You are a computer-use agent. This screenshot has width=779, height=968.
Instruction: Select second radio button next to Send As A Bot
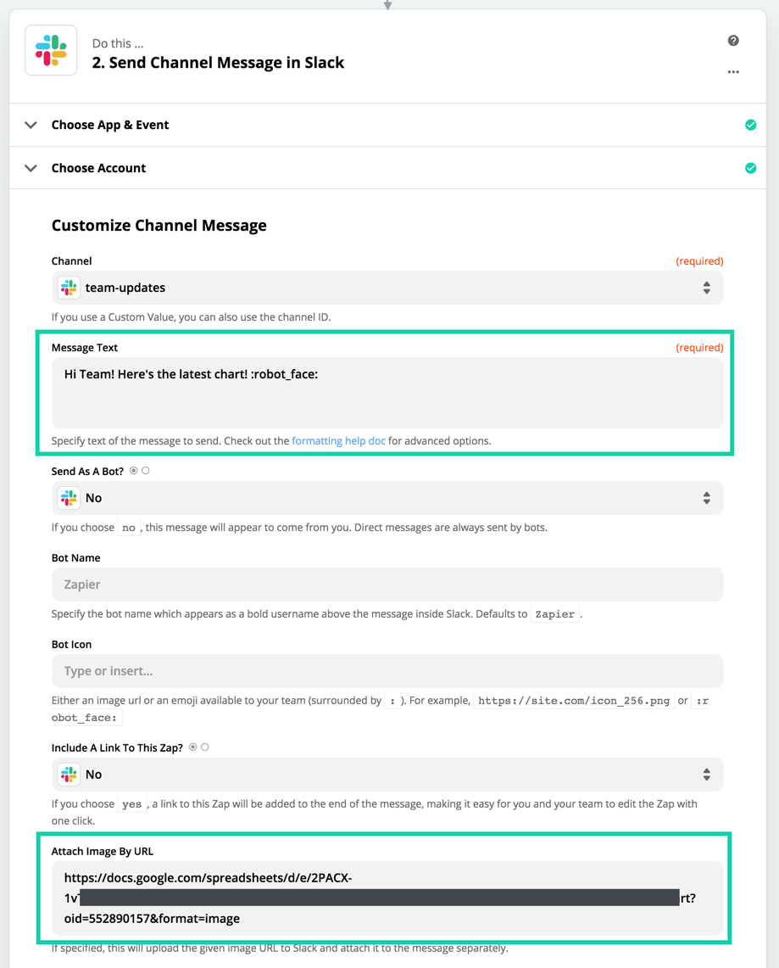coord(146,470)
